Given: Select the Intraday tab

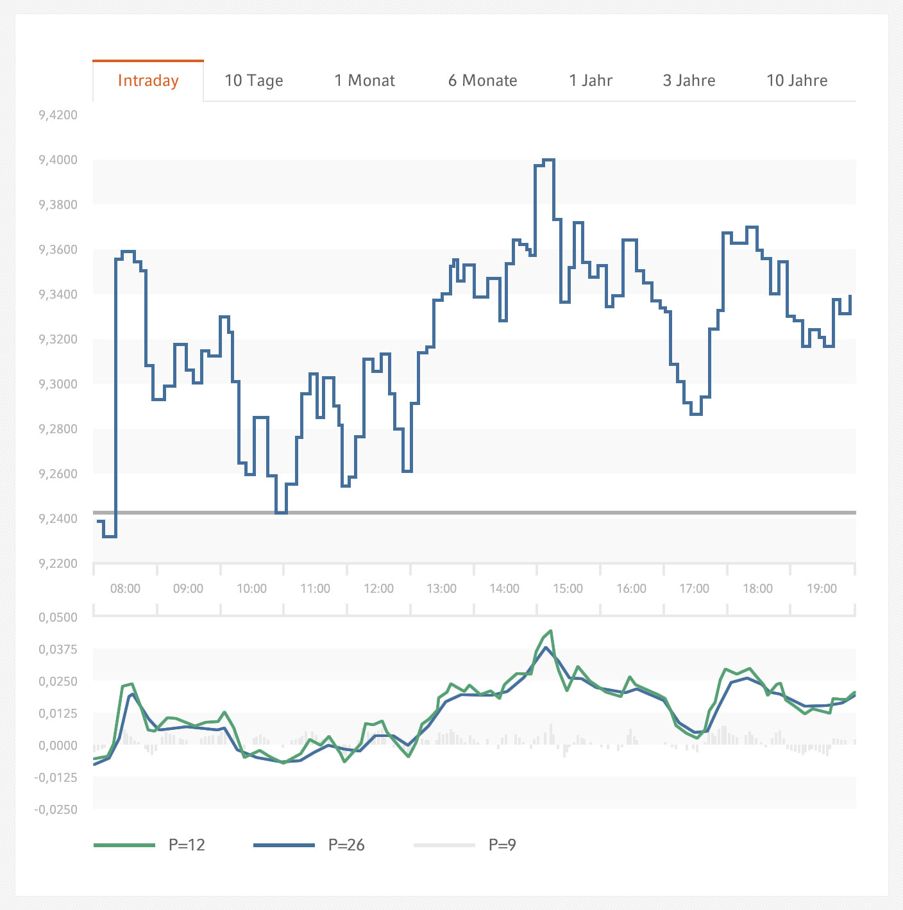Looking at the screenshot, I should 148,81.
